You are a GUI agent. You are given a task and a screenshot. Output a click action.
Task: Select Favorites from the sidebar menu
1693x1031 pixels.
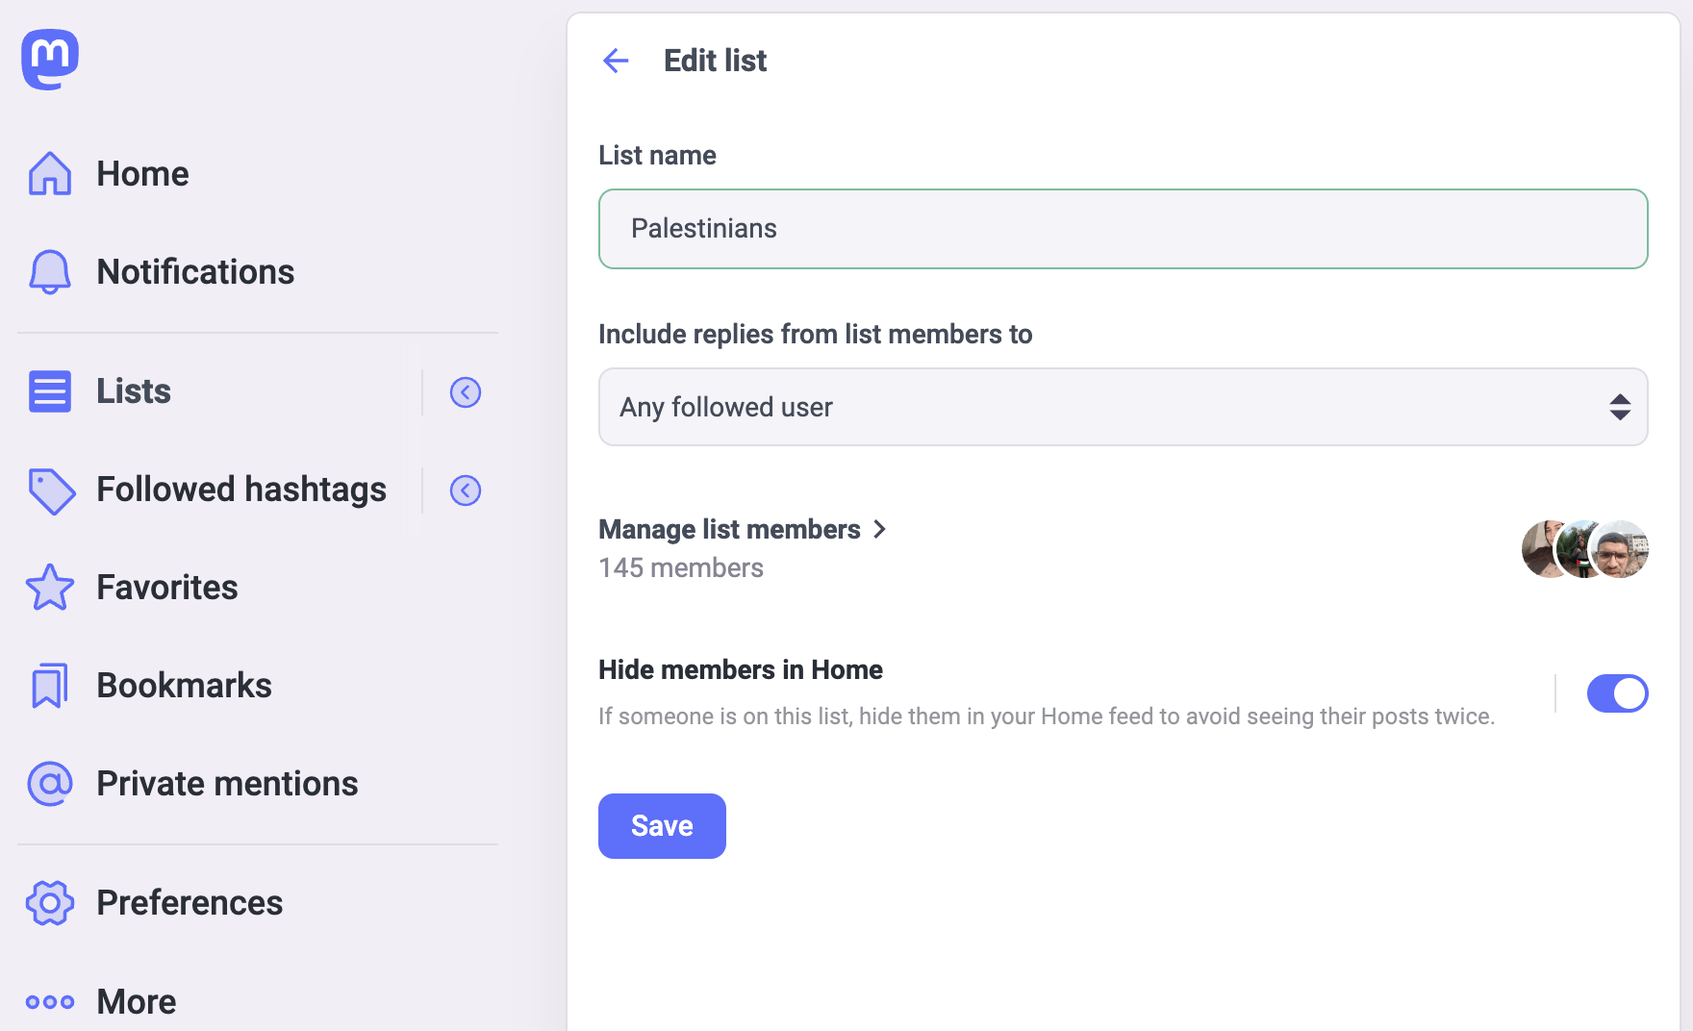tap(166, 588)
